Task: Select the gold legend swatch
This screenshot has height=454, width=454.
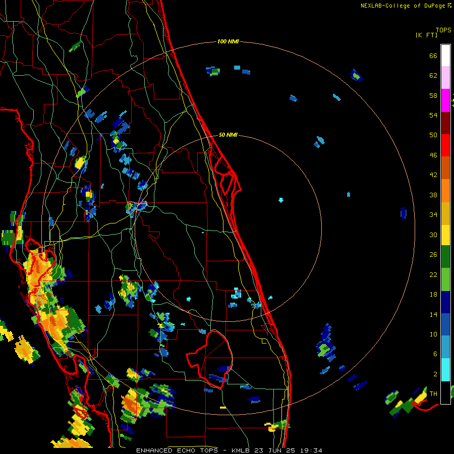Action: (445, 213)
